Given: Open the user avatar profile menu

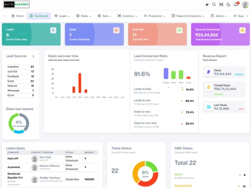Looking at the screenshot, I should click(x=245, y=5).
